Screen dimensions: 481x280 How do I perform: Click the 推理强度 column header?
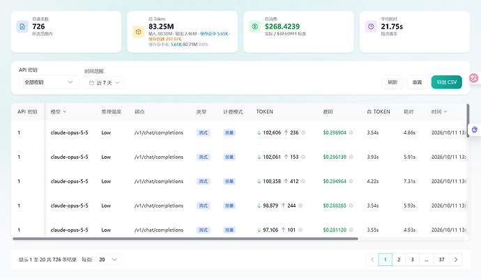[111, 112]
